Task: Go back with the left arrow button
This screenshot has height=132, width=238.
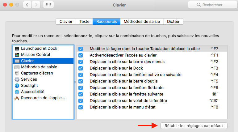Action: [x=27, y=5]
